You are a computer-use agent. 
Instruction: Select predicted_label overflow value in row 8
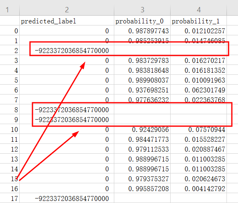(67, 110)
